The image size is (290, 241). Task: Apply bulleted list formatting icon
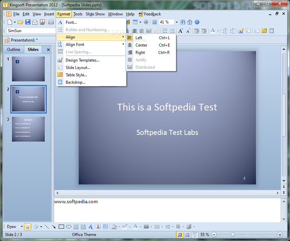(x=172, y=31)
